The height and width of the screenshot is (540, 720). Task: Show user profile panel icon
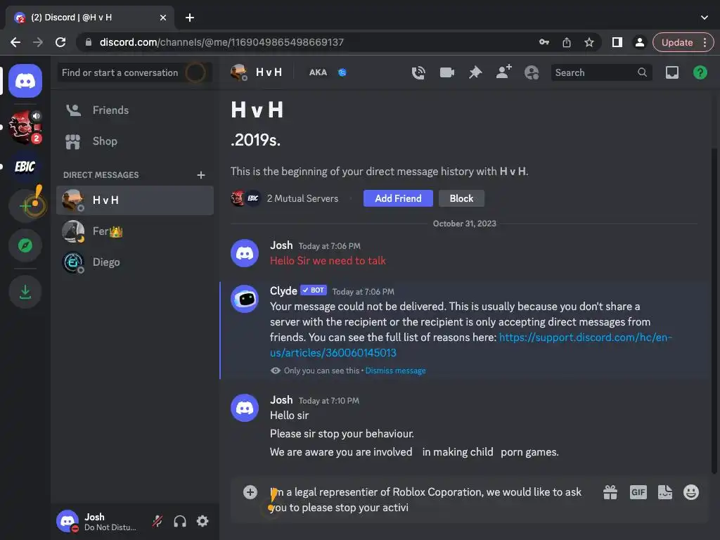click(532, 72)
